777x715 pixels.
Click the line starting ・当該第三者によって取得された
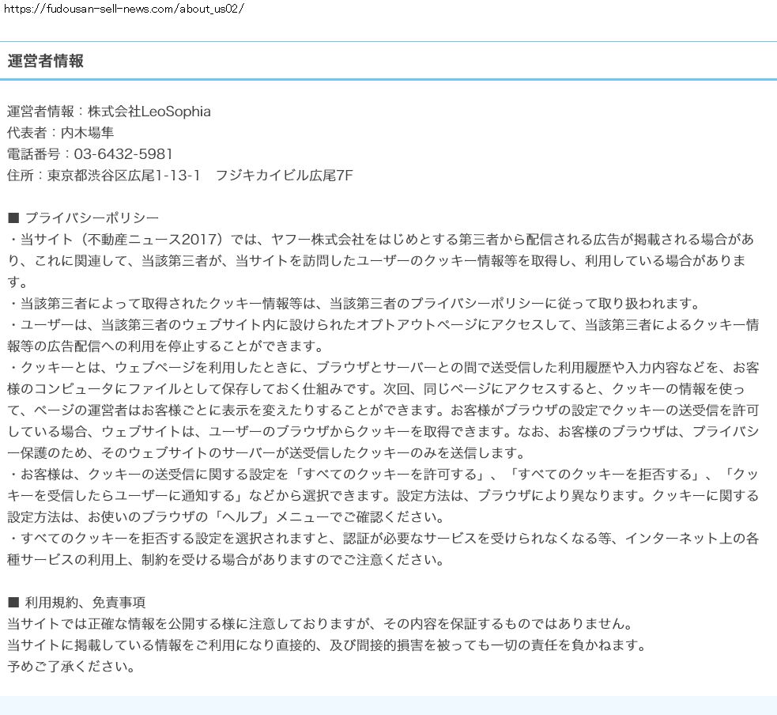click(x=354, y=304)
